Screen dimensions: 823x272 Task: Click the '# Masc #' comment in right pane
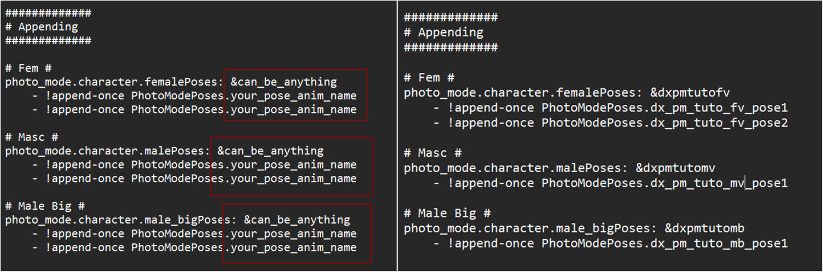433,153
